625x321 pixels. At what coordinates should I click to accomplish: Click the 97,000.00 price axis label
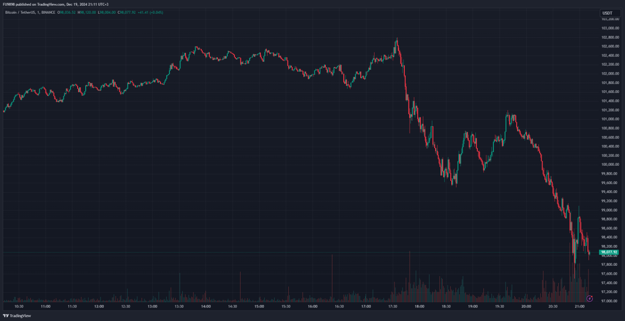coord(610,301)
